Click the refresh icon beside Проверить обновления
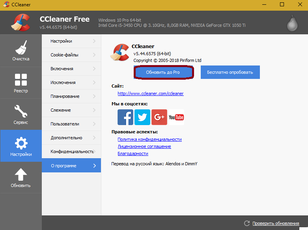Viewport: 308px width, 230px height. (247, 223)
